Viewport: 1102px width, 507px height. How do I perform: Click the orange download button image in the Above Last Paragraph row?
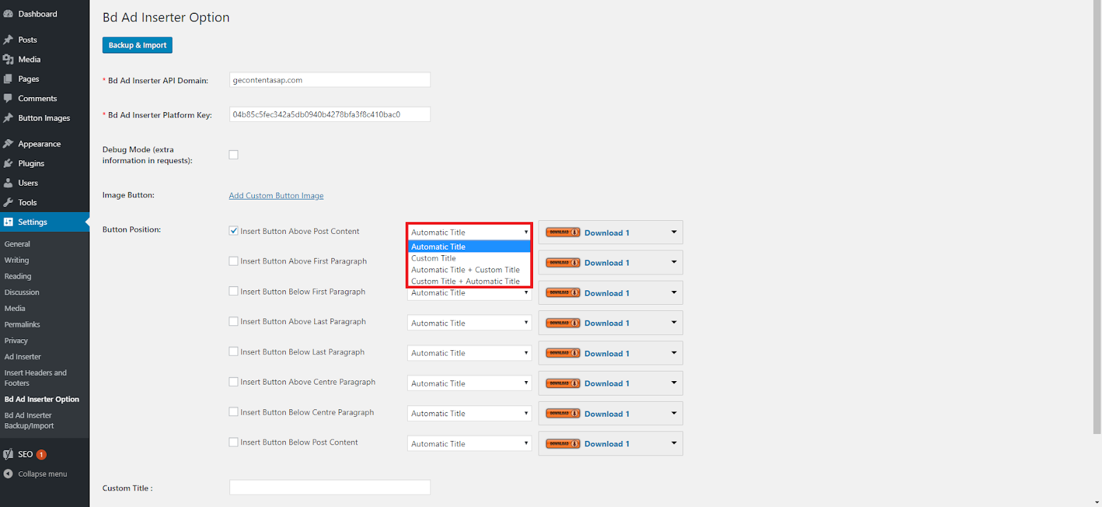click(x=563, y=323)
